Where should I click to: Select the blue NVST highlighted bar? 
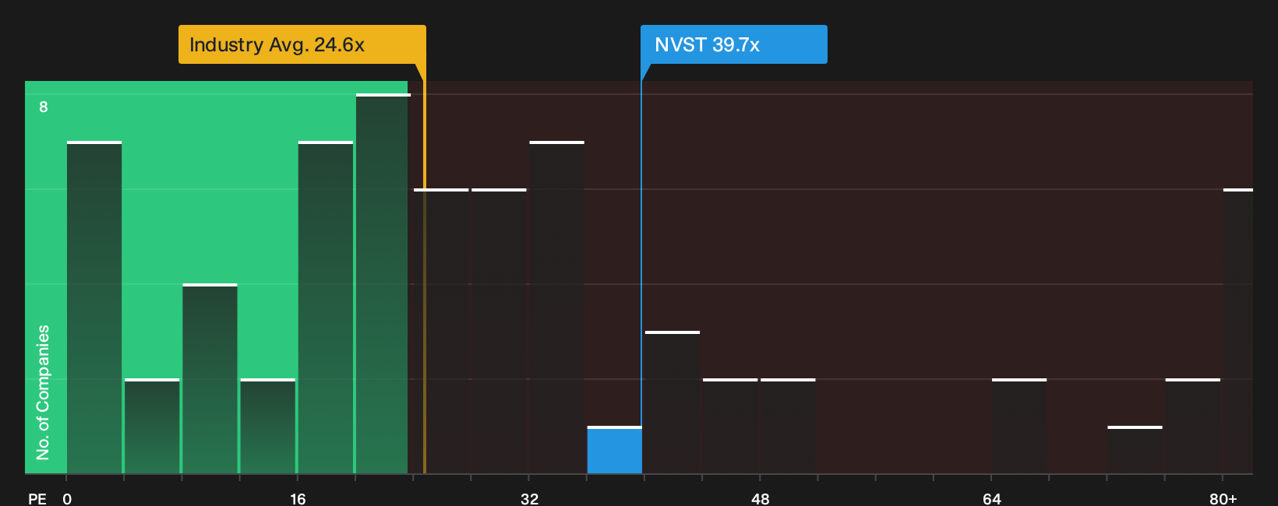[x=614, y=450]
